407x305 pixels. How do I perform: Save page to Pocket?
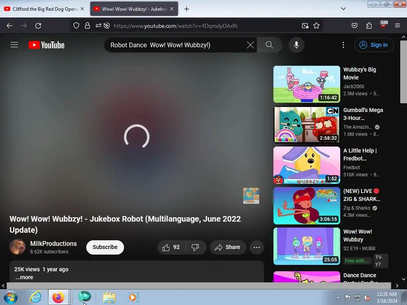point(355,26)
